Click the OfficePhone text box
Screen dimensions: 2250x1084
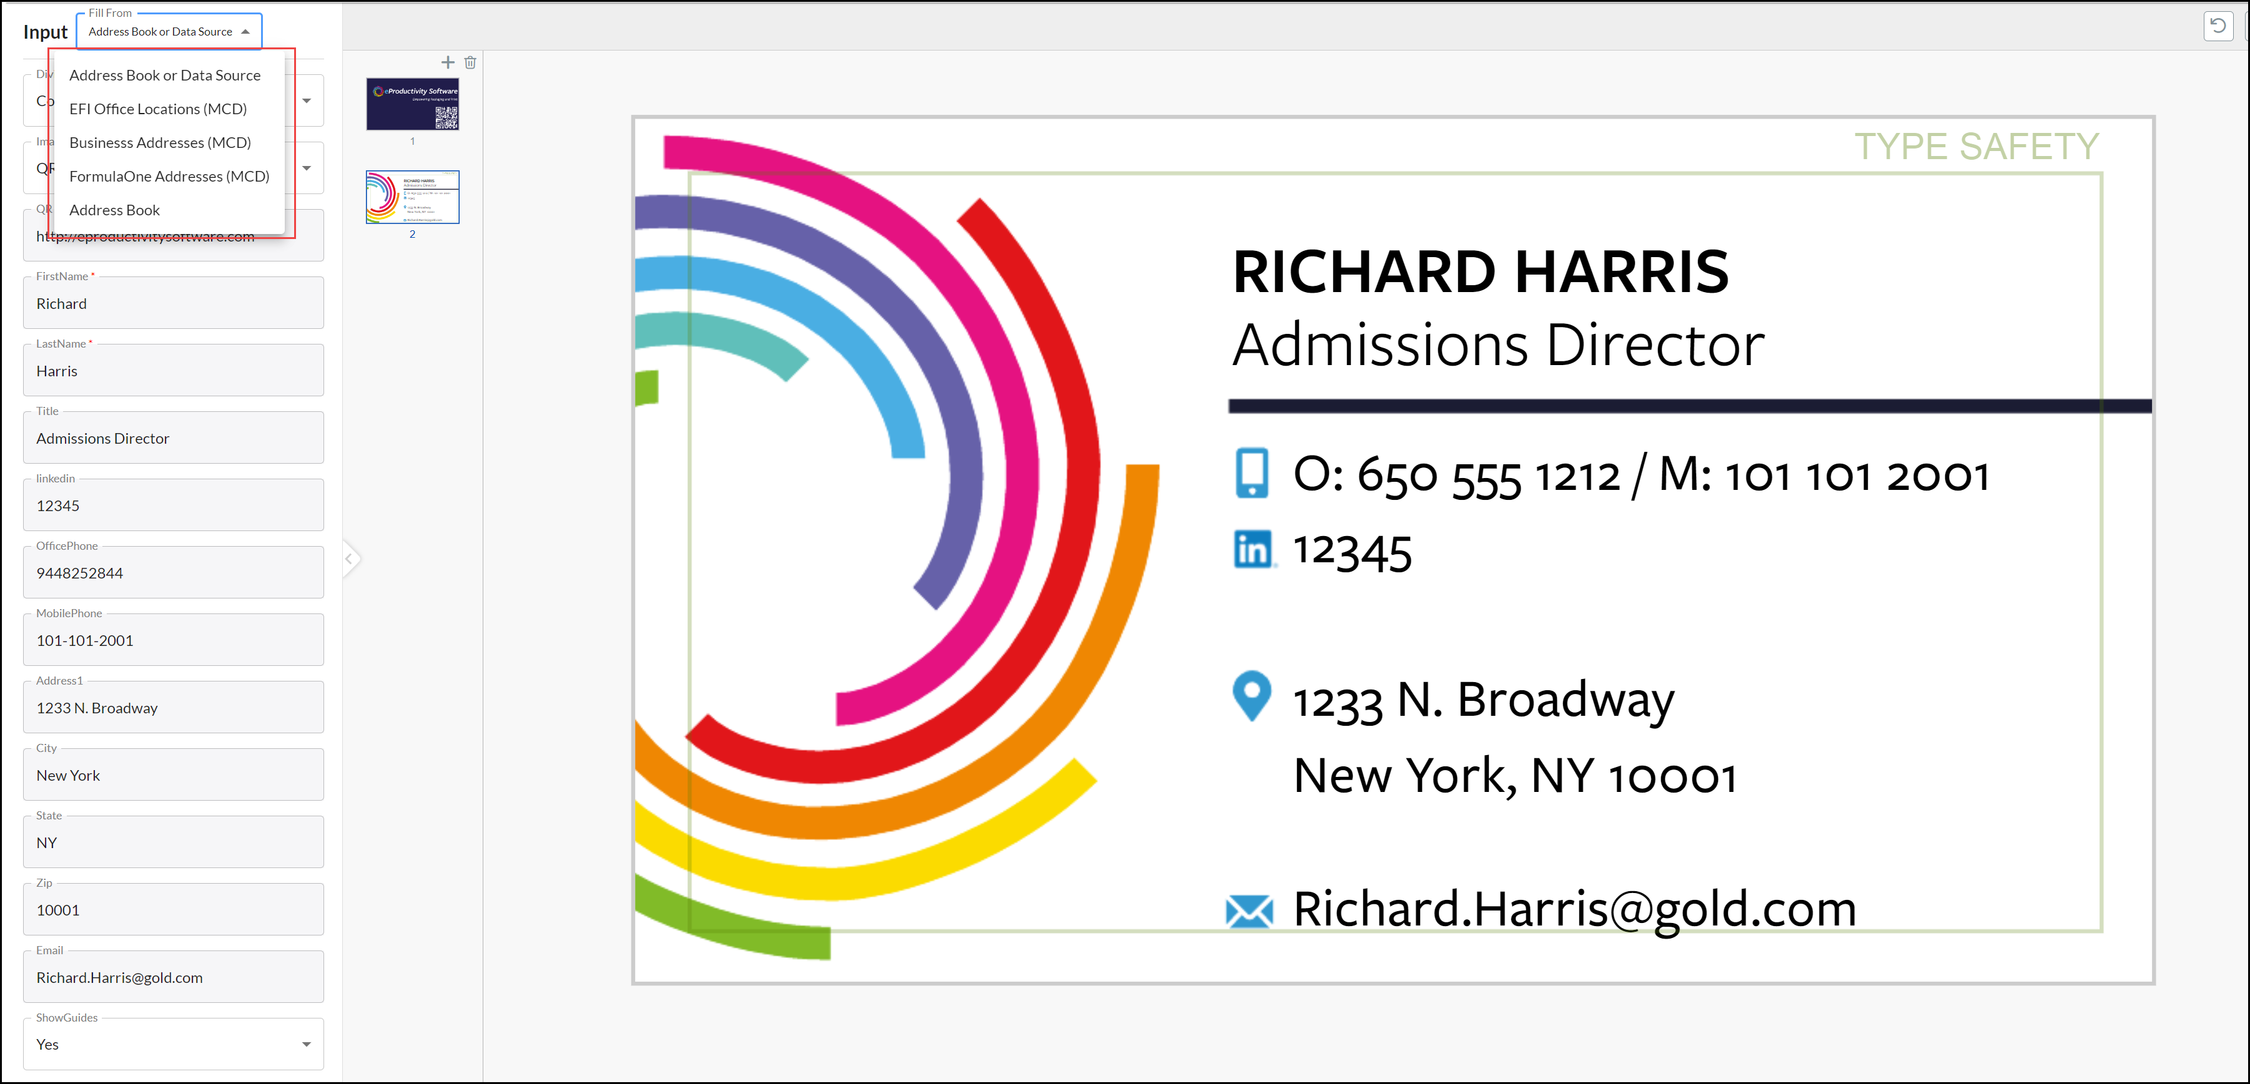(x=173, y=574)
